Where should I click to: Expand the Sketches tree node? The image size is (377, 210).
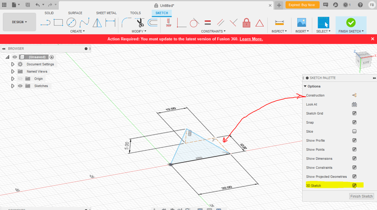(13, 86)
